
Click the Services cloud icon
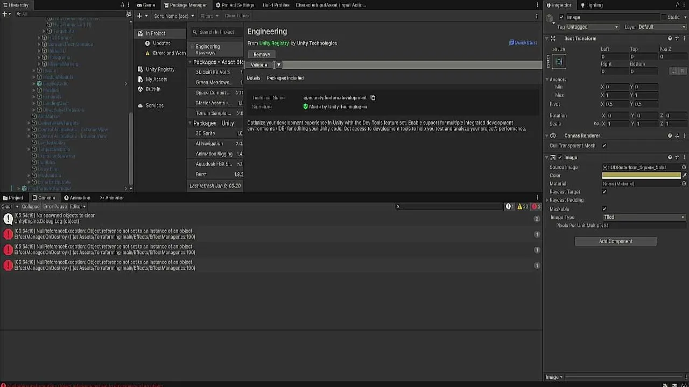click(140, 105)
